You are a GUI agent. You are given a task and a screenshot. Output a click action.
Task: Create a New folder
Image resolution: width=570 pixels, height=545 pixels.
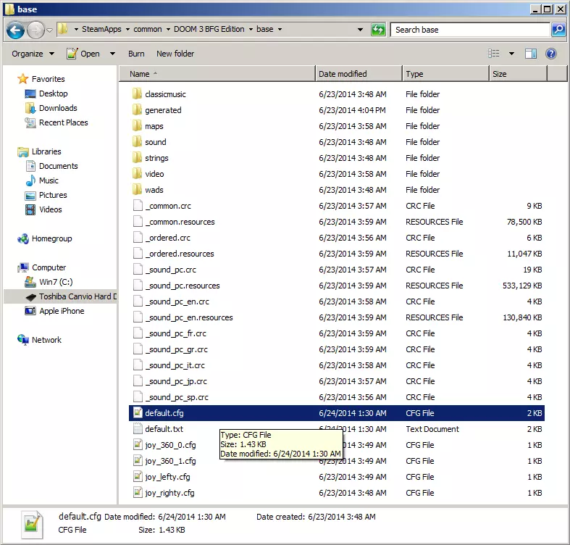pyautogui.click(x=175, y=54)
